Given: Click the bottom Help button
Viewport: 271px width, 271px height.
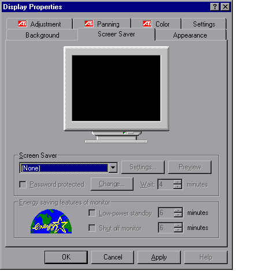Looking at the screenshot, I should coord(206,257).
